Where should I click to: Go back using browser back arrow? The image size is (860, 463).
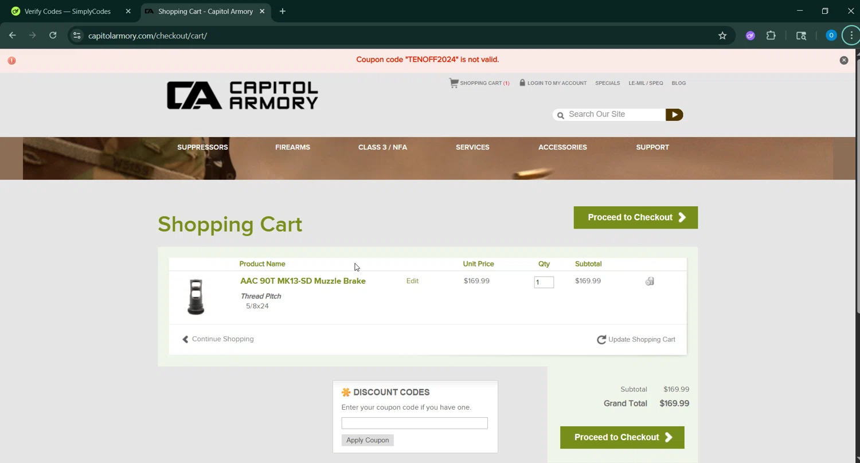pos(13,36)
